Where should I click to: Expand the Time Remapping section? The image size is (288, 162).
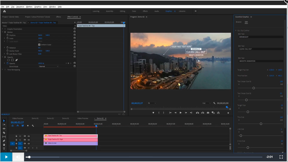click(2, 70)
